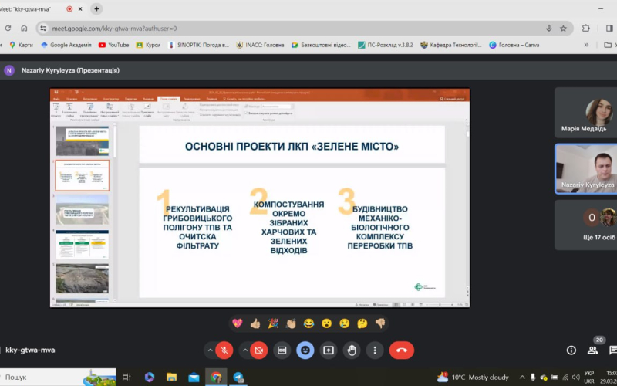Screen dimensions: 617x386
Task: Select Nazariy Kyryleyza video tile
Action: (586, 169)
